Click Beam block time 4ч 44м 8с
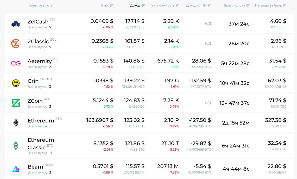297x179 pixels. coord(236,169)
